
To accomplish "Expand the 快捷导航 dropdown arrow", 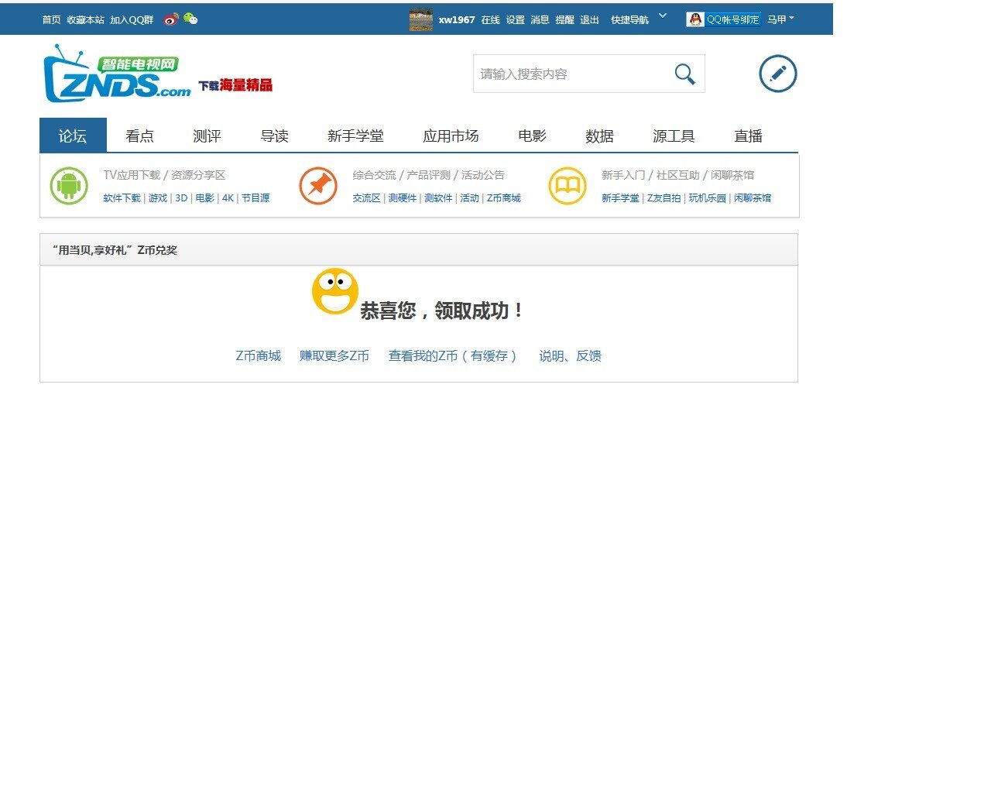I will click(663, 15).
